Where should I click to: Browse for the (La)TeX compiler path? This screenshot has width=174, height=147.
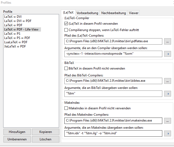(x=167, y=41)
